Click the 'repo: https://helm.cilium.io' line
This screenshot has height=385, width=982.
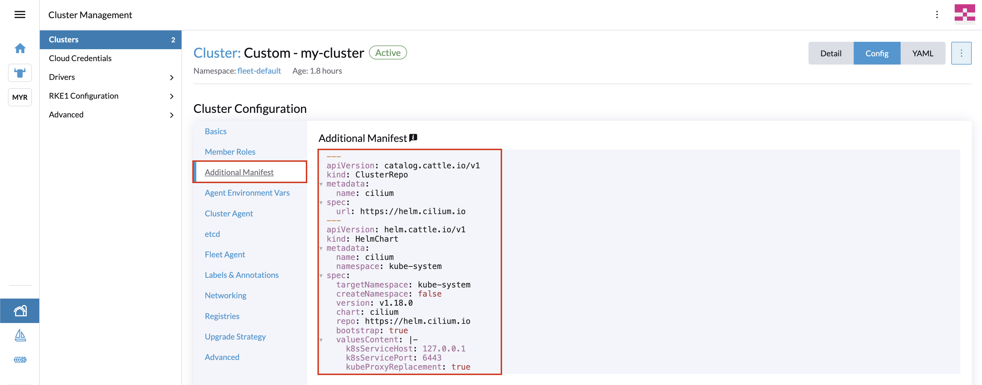(403, 321)
